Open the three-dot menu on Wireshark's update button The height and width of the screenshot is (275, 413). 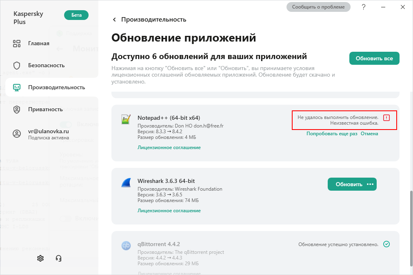pos(370,184)
